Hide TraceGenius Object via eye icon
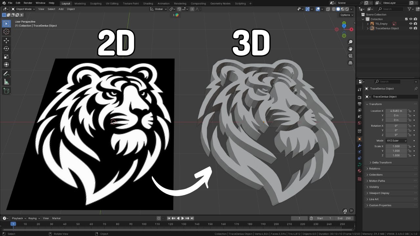 click(x=410, y=28)
